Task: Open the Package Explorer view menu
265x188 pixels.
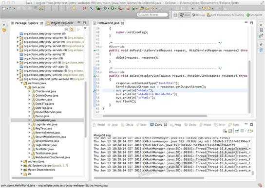Action: (x=85, y=28)
